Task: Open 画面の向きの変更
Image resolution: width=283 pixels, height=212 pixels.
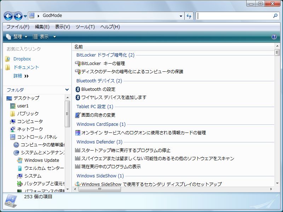Action: click(98, 115)
